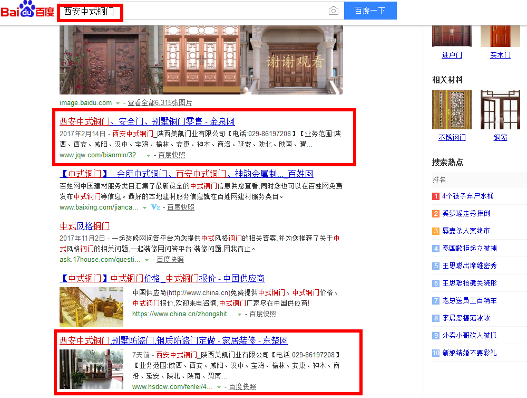Click the https://www.china.cn/zhongshit result URL

182,314
